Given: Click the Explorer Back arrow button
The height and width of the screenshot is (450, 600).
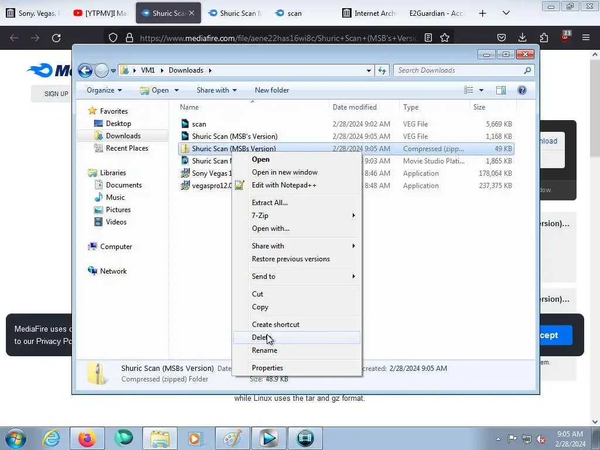Looking at the screenshot, I should point(85,70).
